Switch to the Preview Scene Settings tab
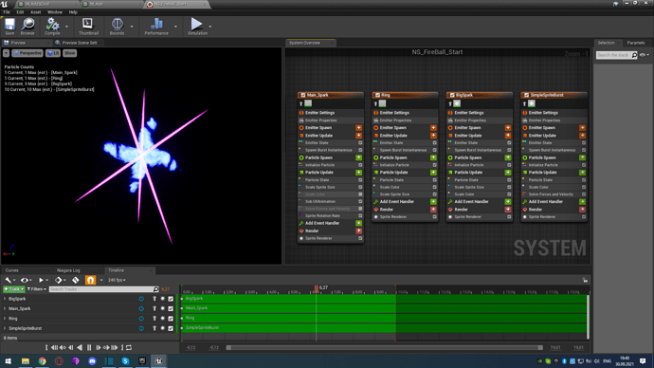Screen dimensions: 654x368 tap(80, 43)
